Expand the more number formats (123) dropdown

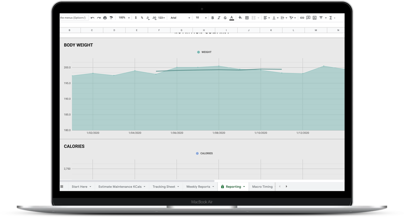click(161, 17)
